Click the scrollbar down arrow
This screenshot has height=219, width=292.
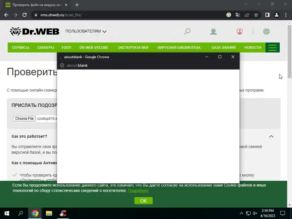290,205
